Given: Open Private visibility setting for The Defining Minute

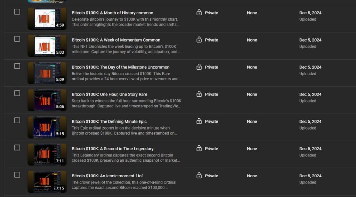Looking at the screenshot, I should tap(211, 122).
